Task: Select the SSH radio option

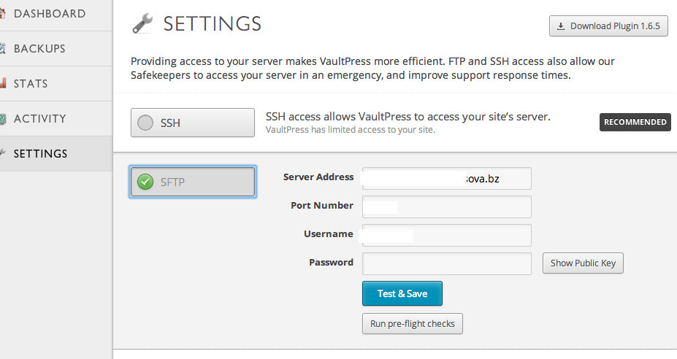Action: 193,123
